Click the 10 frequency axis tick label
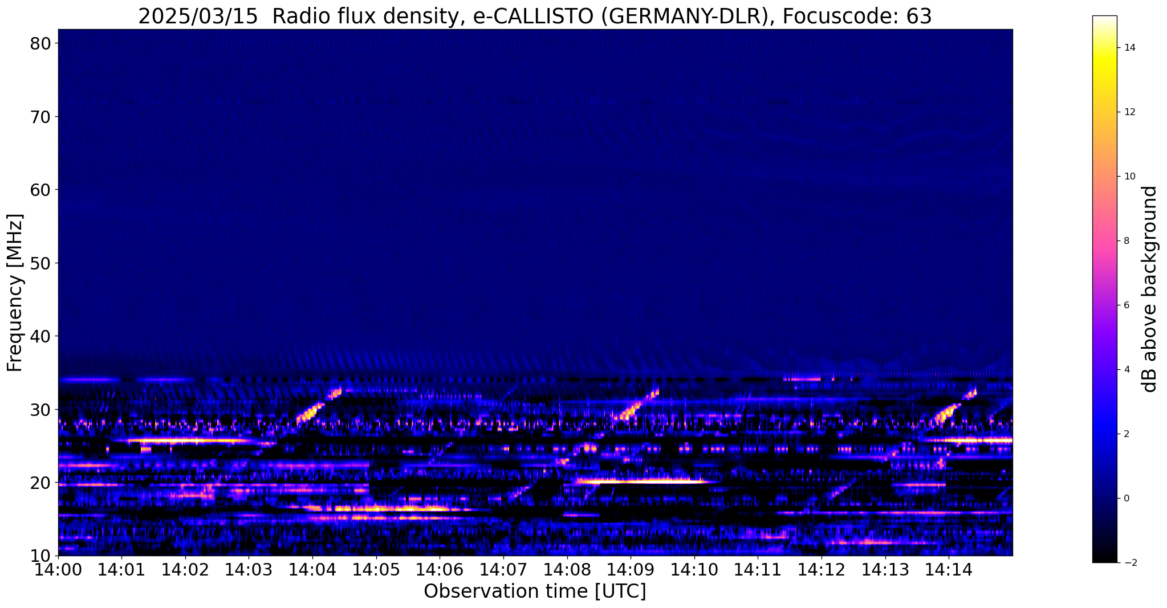Image resolution: width=1167 pixels, height=608 pixels. point(40,556)
